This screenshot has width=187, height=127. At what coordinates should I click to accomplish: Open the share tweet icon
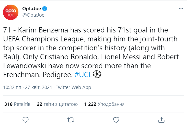[161, 120]
